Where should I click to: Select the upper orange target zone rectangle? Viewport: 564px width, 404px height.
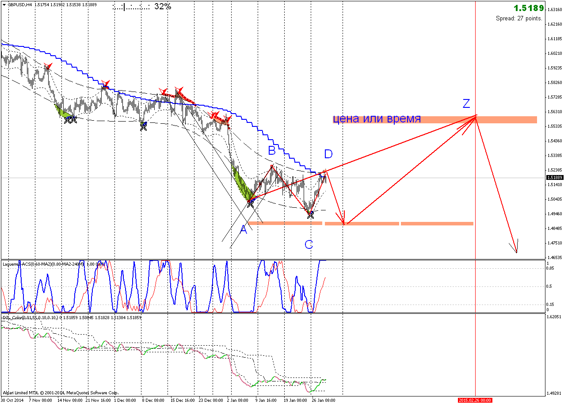click(x=486, y=120)
